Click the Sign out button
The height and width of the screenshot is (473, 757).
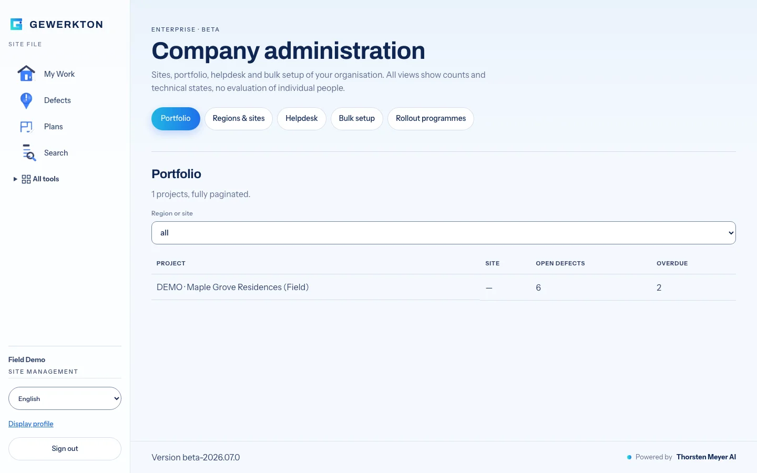click(65, 449)
